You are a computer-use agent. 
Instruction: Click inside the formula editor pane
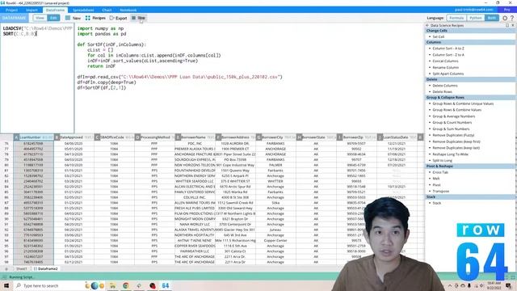(x=37, y=78)
